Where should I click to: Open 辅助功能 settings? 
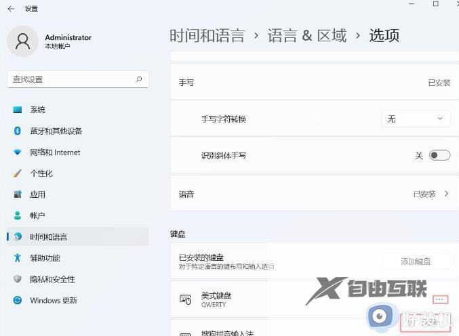pos(77,257)
